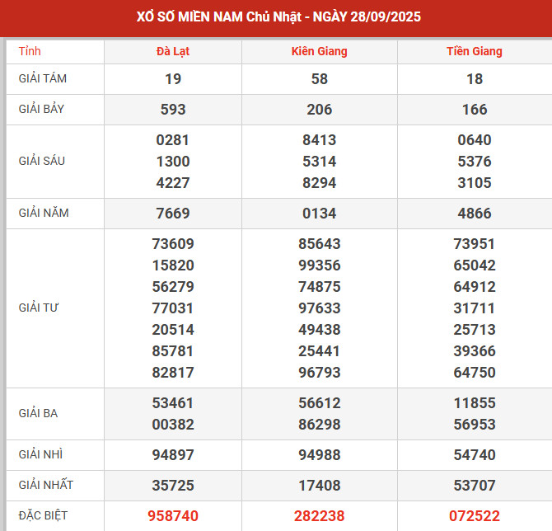Click Tiền Giang special prize 072522

(475, 515)
